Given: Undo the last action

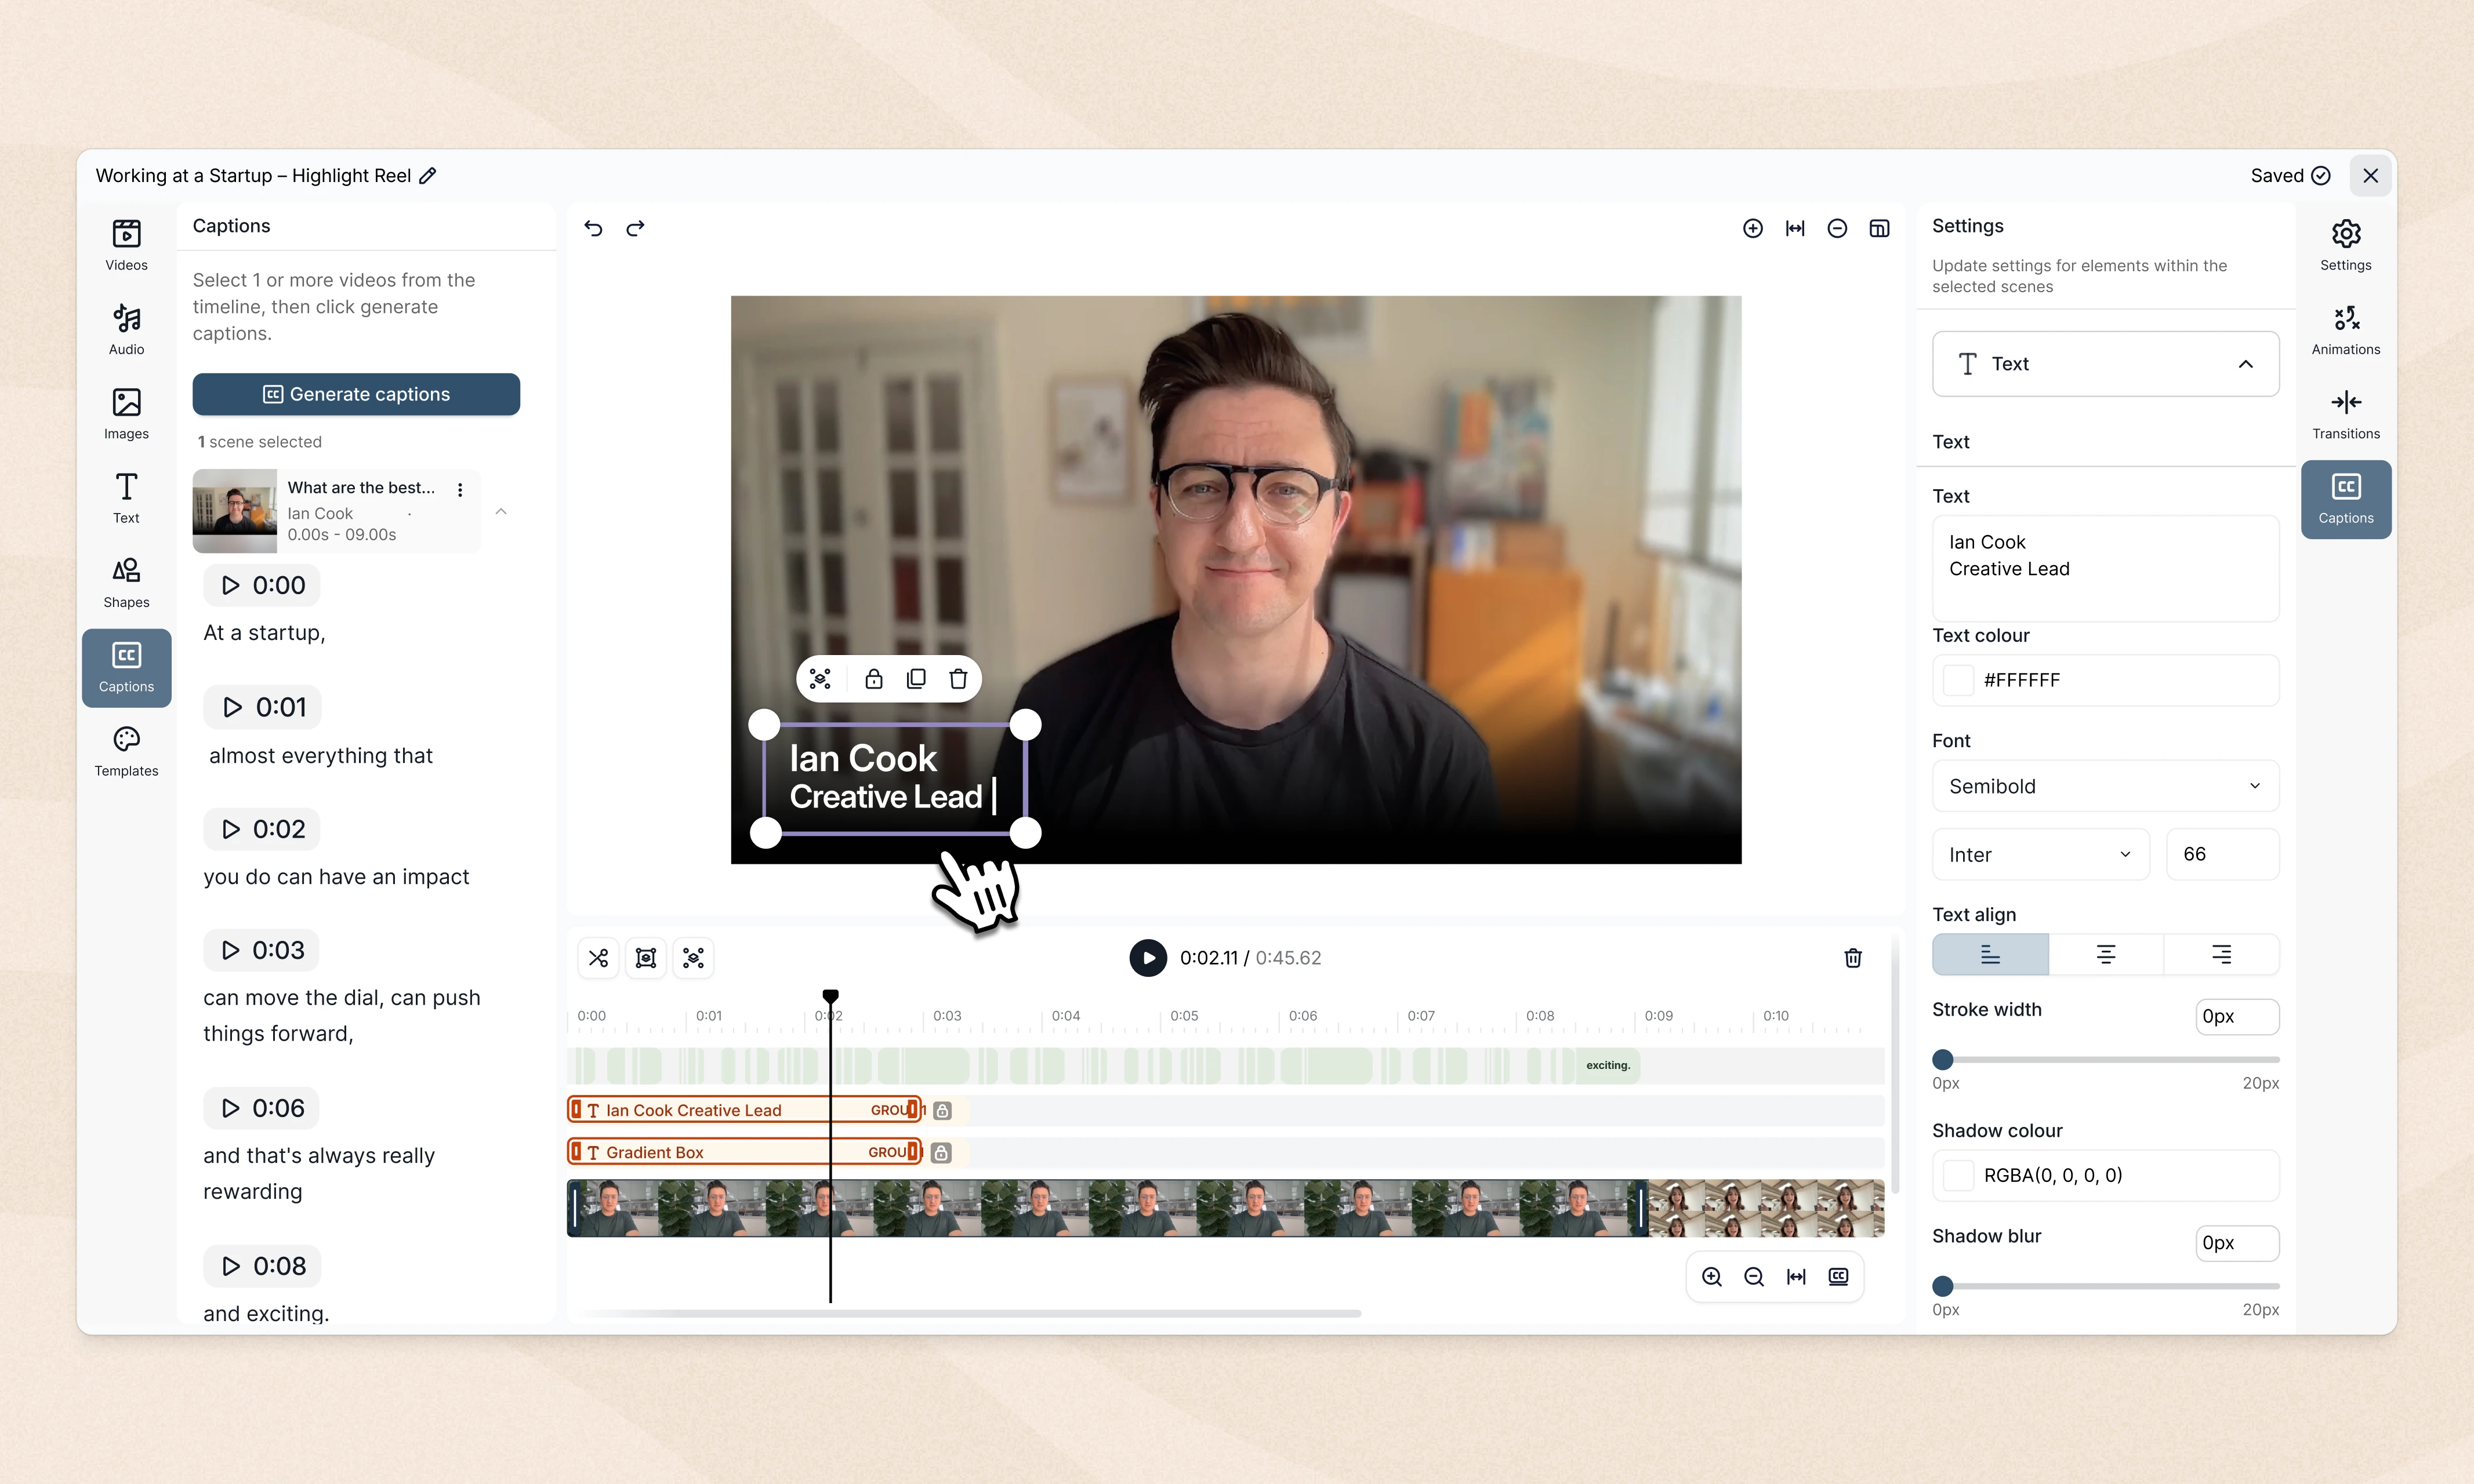Looking at the screenshot, I should tap(593, 229).
